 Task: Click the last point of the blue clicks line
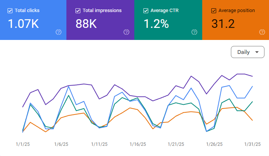coord(252,86)
